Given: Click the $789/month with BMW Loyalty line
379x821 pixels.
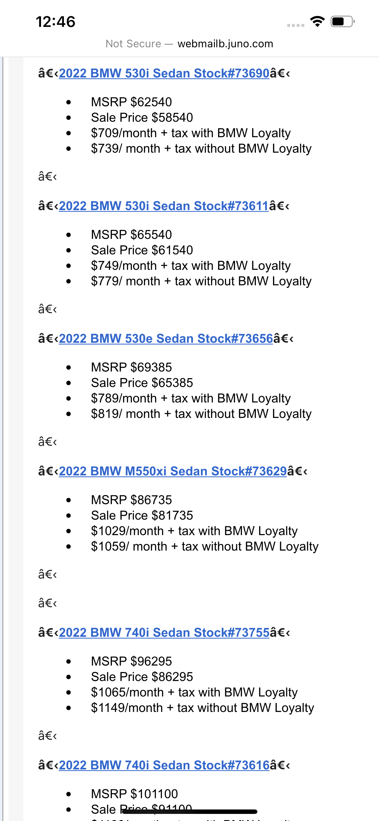Looking at the screenshot, I should (191, 398).
